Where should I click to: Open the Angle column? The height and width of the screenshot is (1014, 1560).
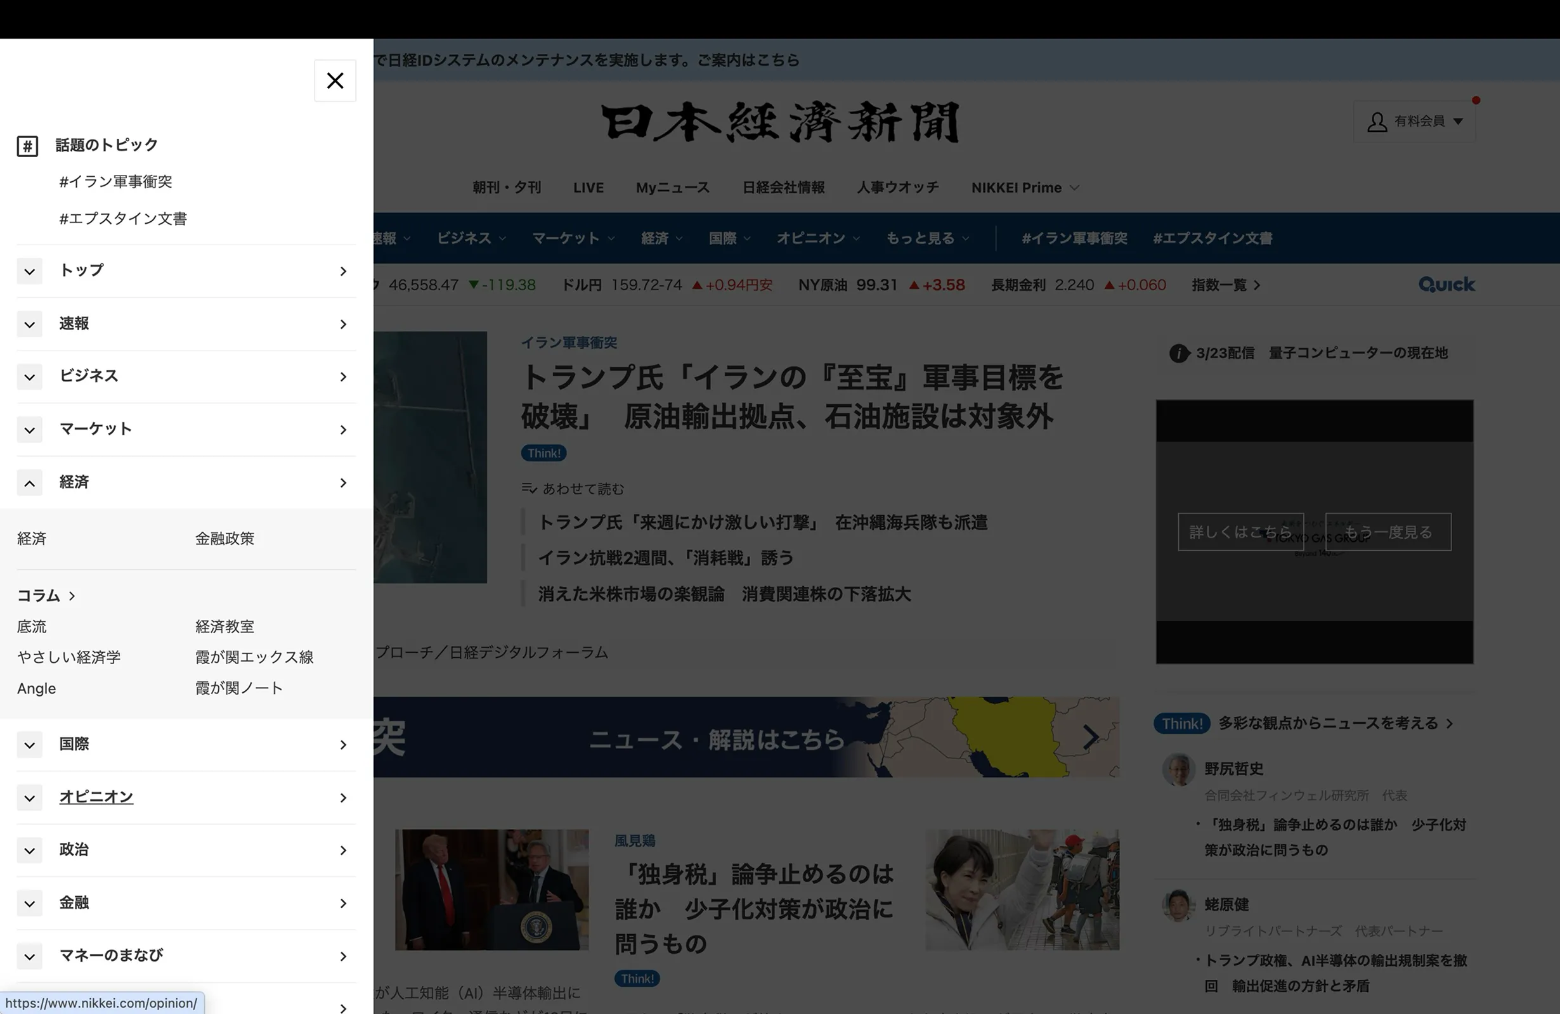(x=37, y=688)
